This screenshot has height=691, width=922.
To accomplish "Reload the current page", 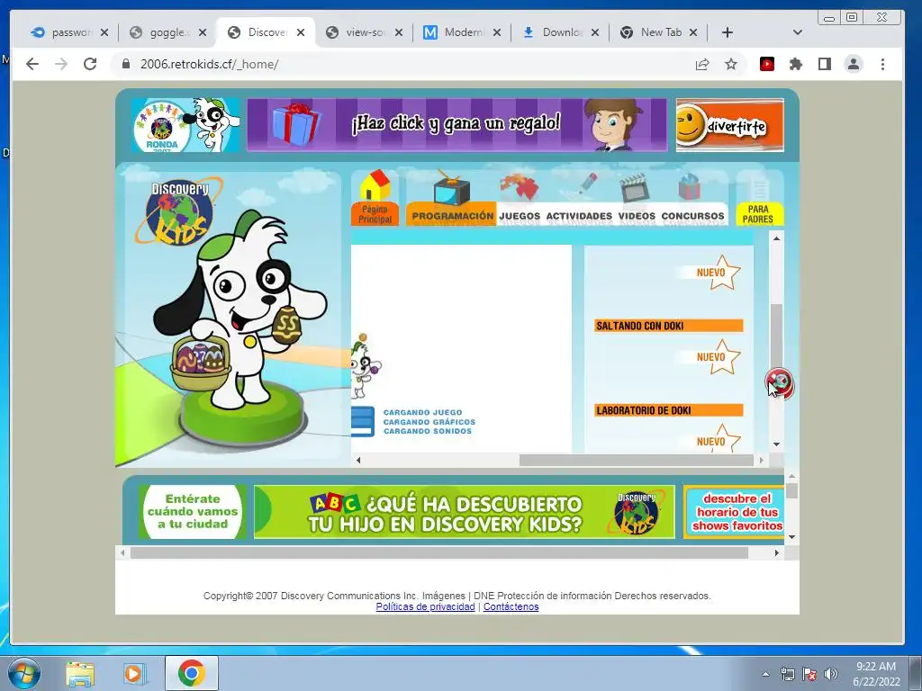I will 90,64.
